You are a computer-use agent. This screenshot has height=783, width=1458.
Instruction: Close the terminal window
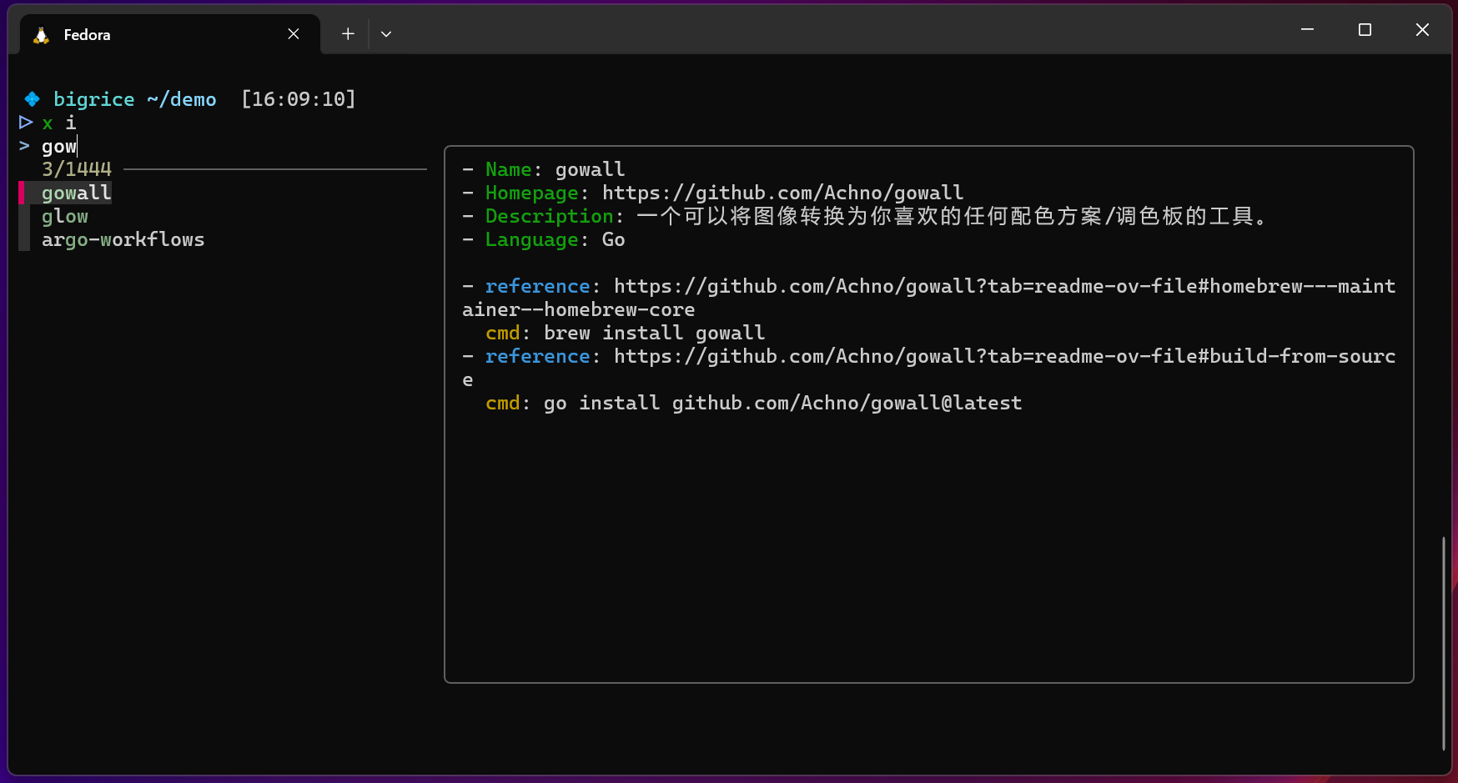(1422, 30)
